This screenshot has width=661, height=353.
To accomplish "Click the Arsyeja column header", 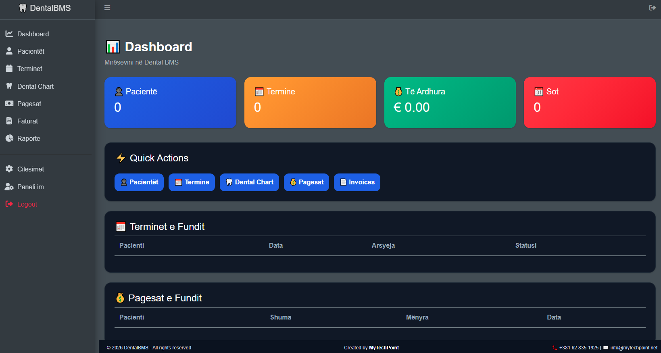I will [383, 245].
